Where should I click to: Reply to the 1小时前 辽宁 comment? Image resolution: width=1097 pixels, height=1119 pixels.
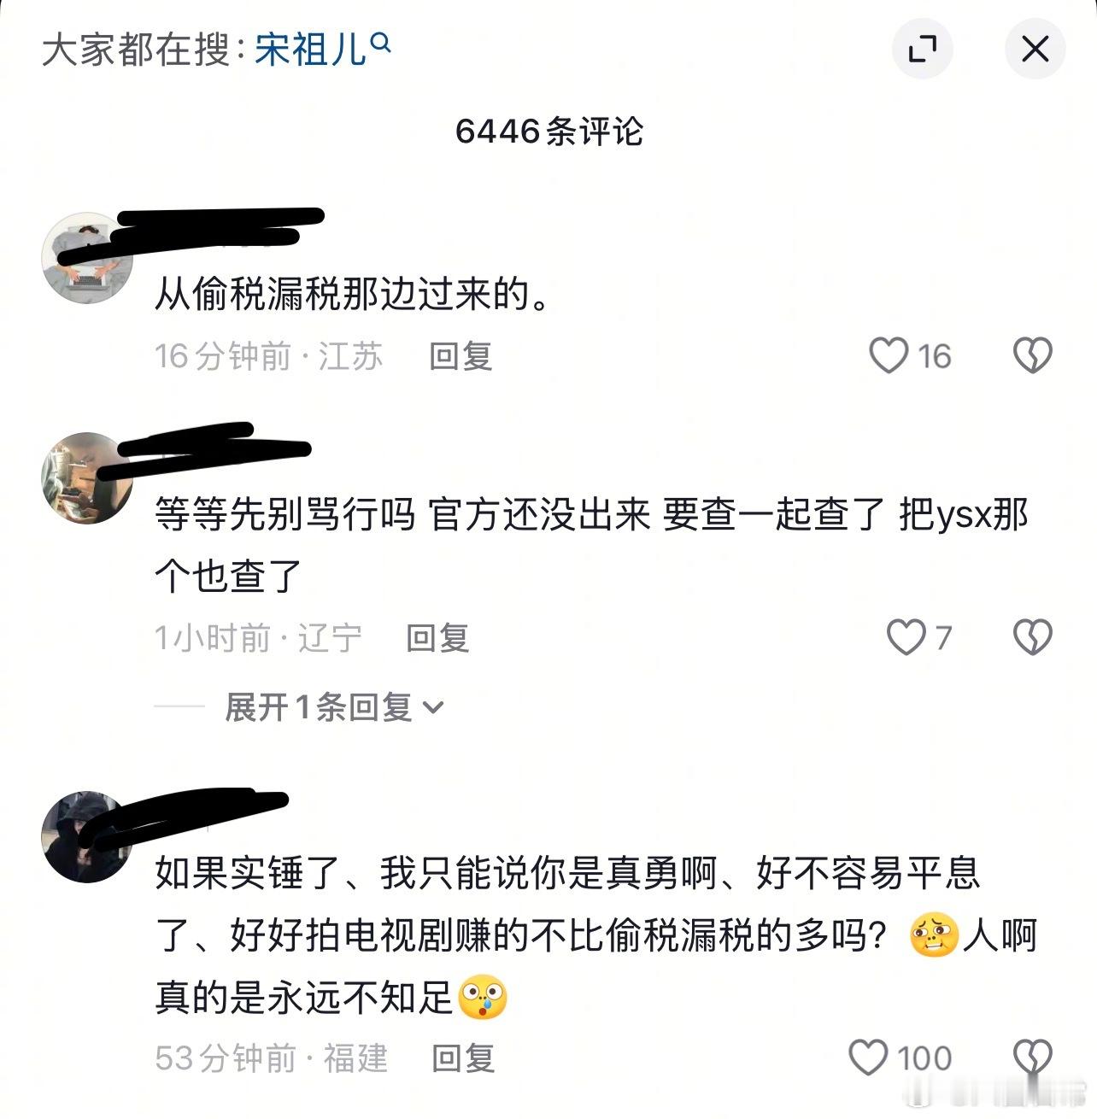[437, 638]
